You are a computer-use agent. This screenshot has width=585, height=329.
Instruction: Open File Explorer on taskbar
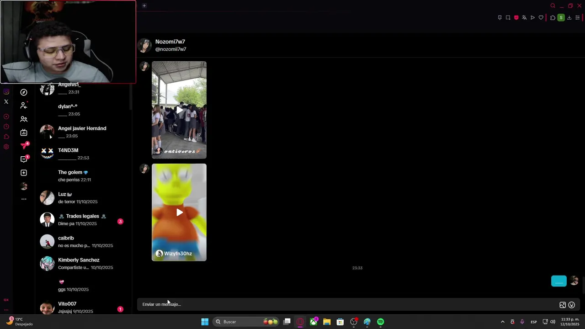(x=327, y=322)
